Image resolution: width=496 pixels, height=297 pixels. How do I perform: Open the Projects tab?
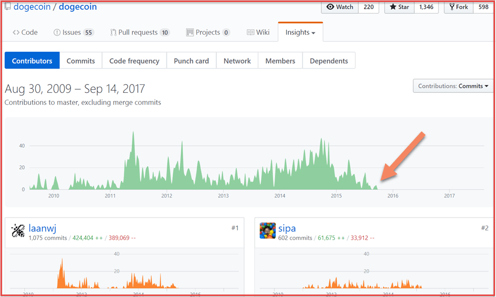coord(208,32)
